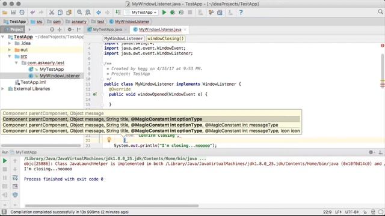This screenshot has height=216, width=385.
Task: Click the windowClosing() editor breadcrumb
Action: point(165,38)
